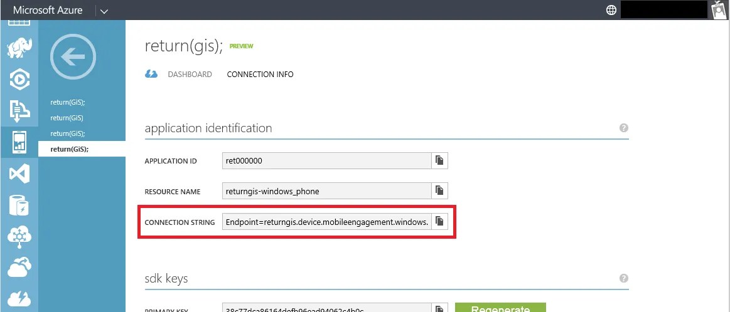The image size is (730, 312).
Task: Click the green PREVIEW label
Action: [242, 46]
